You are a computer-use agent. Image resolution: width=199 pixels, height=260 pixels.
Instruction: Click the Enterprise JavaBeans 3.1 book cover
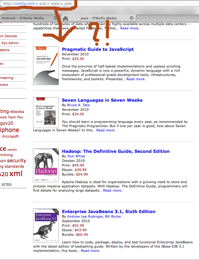pyautogui.click(x=46, y=225)
